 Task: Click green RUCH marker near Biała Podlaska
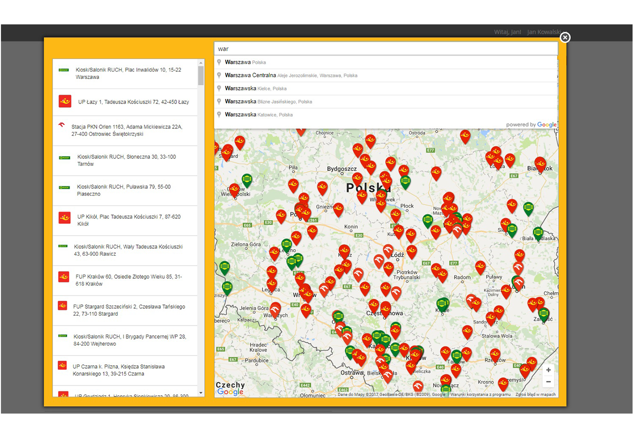[538, 233]
